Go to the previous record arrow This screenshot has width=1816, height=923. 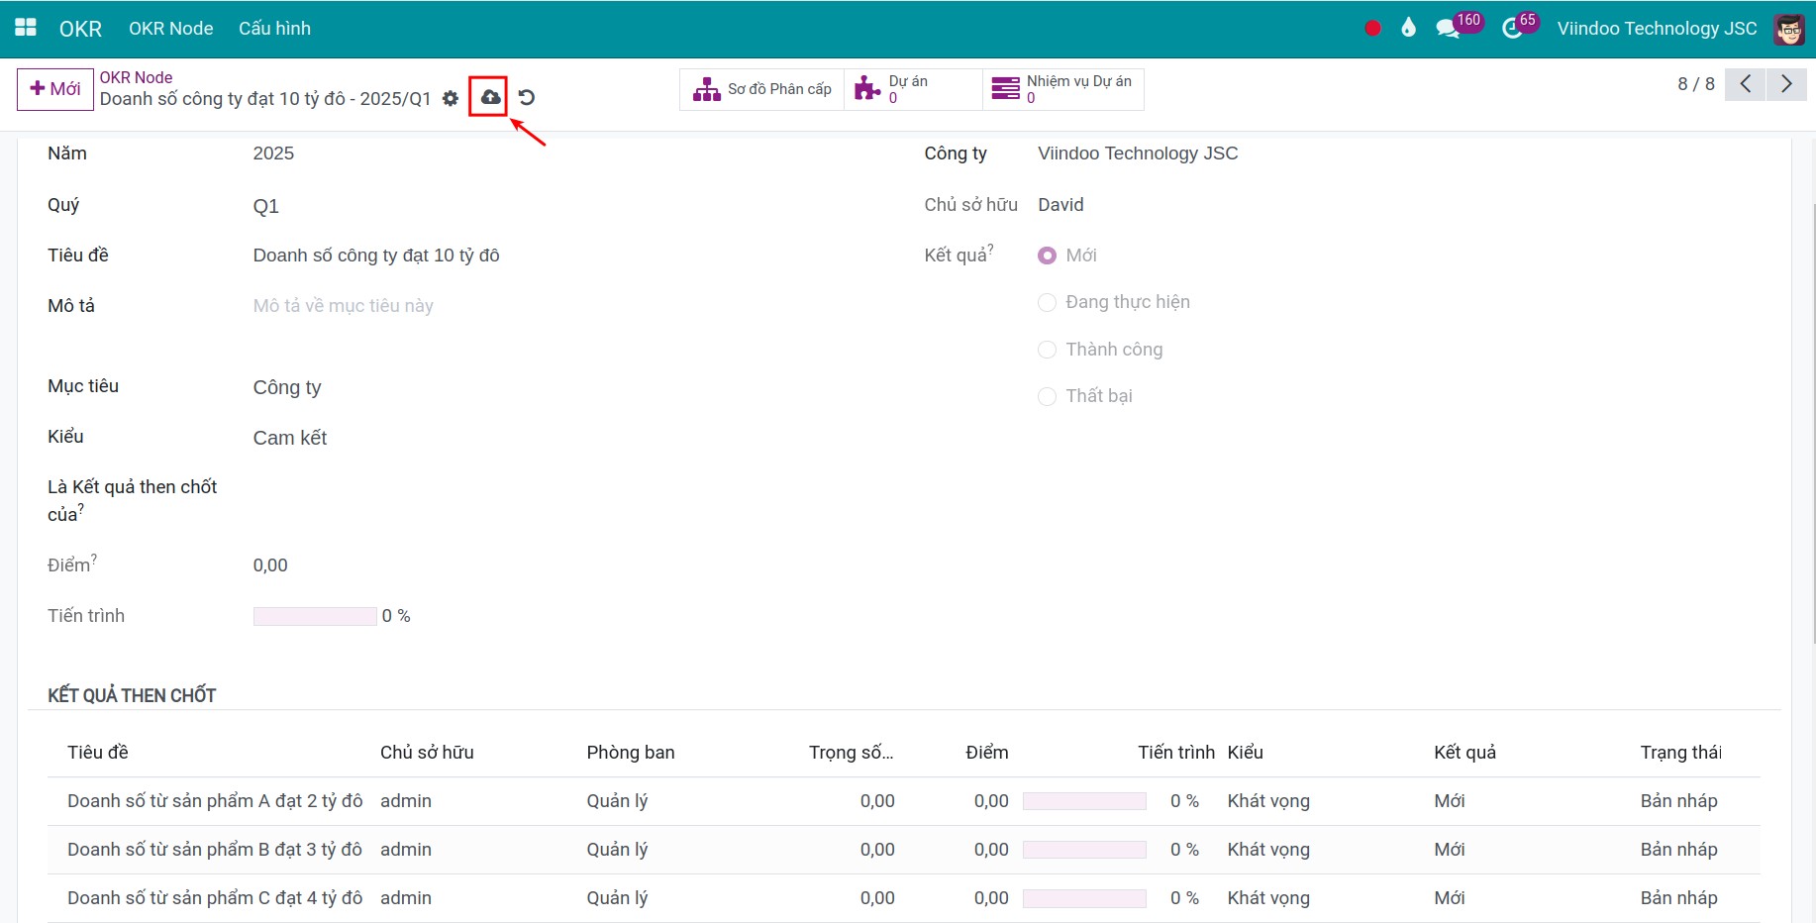pyautogui.click(x=1745, y=84)
